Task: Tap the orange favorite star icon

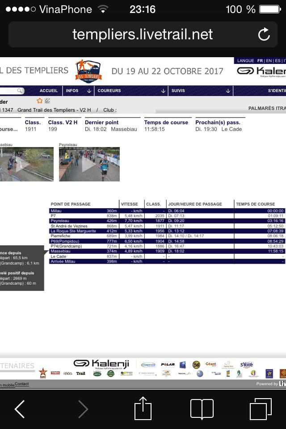Action: pos(39,101)
